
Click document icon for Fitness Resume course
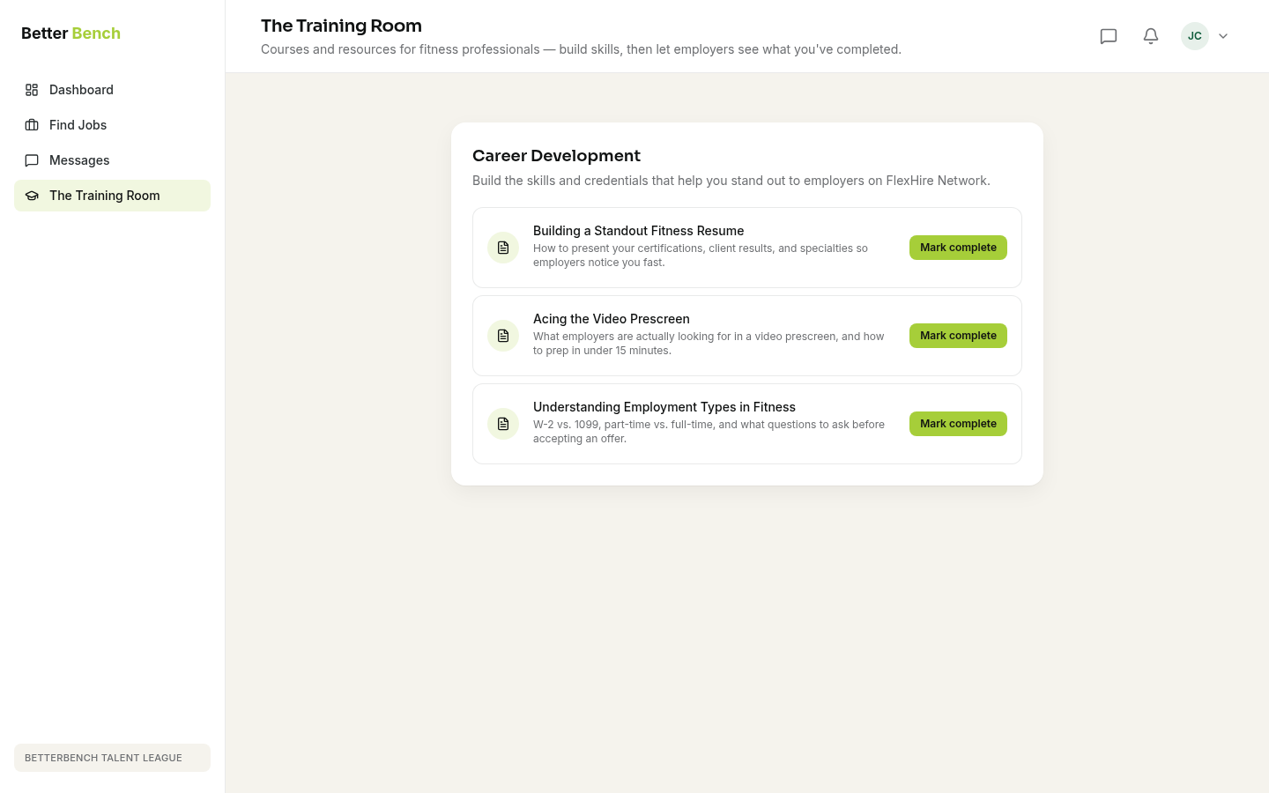(503, 248)
